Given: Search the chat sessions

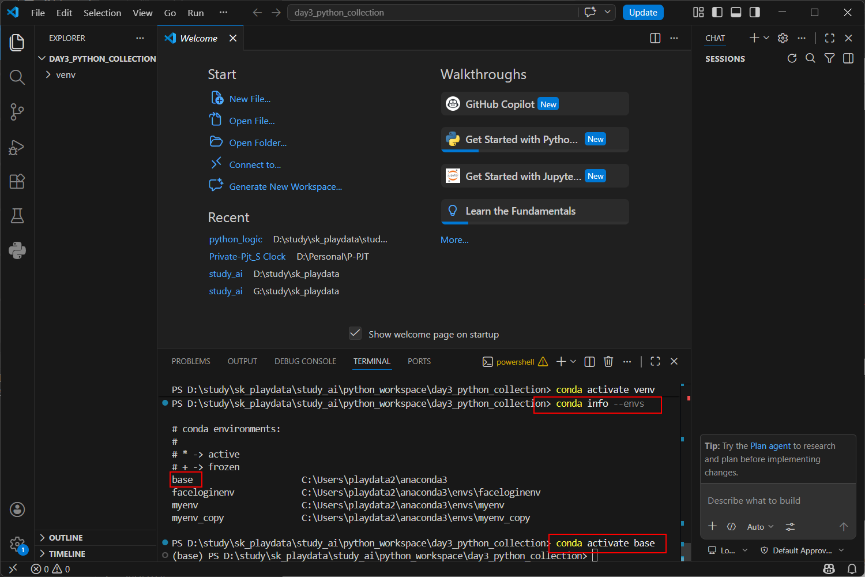Looking at the screenshot, I should [x=810, y=58].
